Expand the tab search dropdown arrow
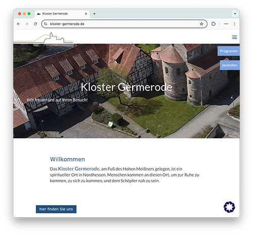Image resolution: width=253 pixels, height=235 pixels. [x=235, y=14]
